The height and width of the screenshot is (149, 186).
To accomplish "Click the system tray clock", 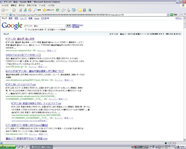I will click(x=182, y=147).
